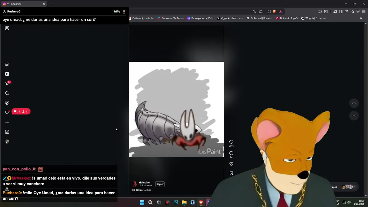Open Brave Leo AI sparkle icon
This screenshot has width=368, height=207.
[352, 11]
